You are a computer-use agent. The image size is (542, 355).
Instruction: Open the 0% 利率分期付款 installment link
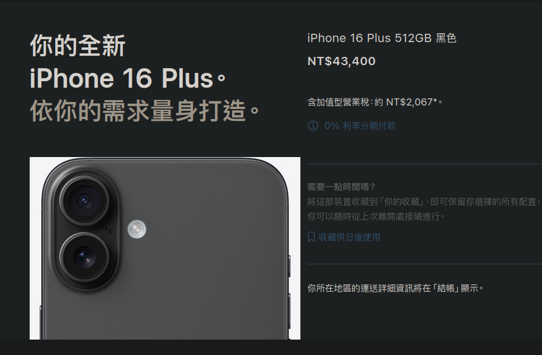[360, 126]
